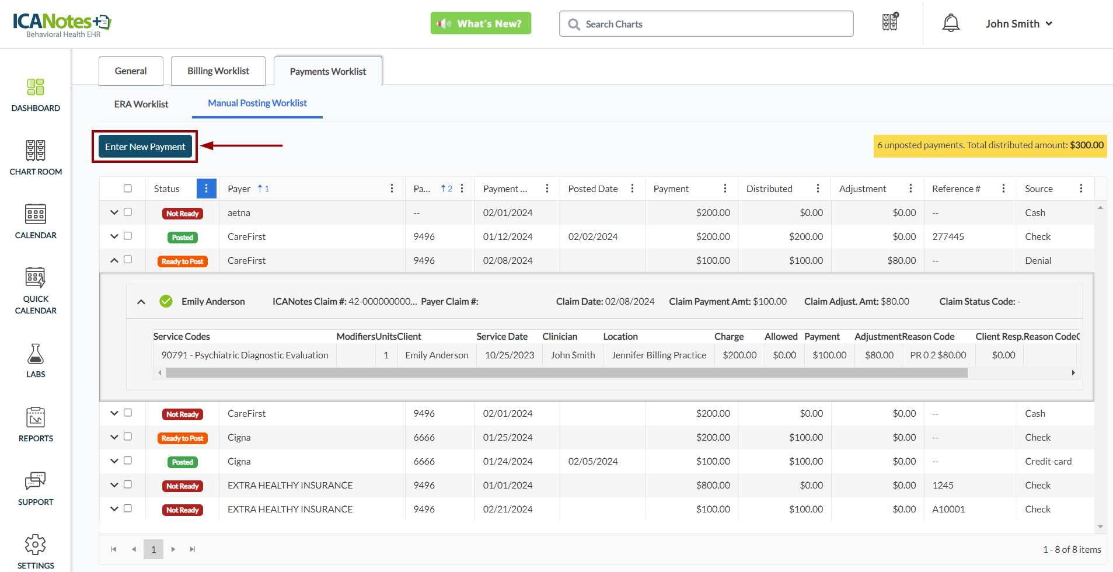Switch to the Billing Worklist tab
This screenshot has height=572, width=1113.
pos(218,71)
